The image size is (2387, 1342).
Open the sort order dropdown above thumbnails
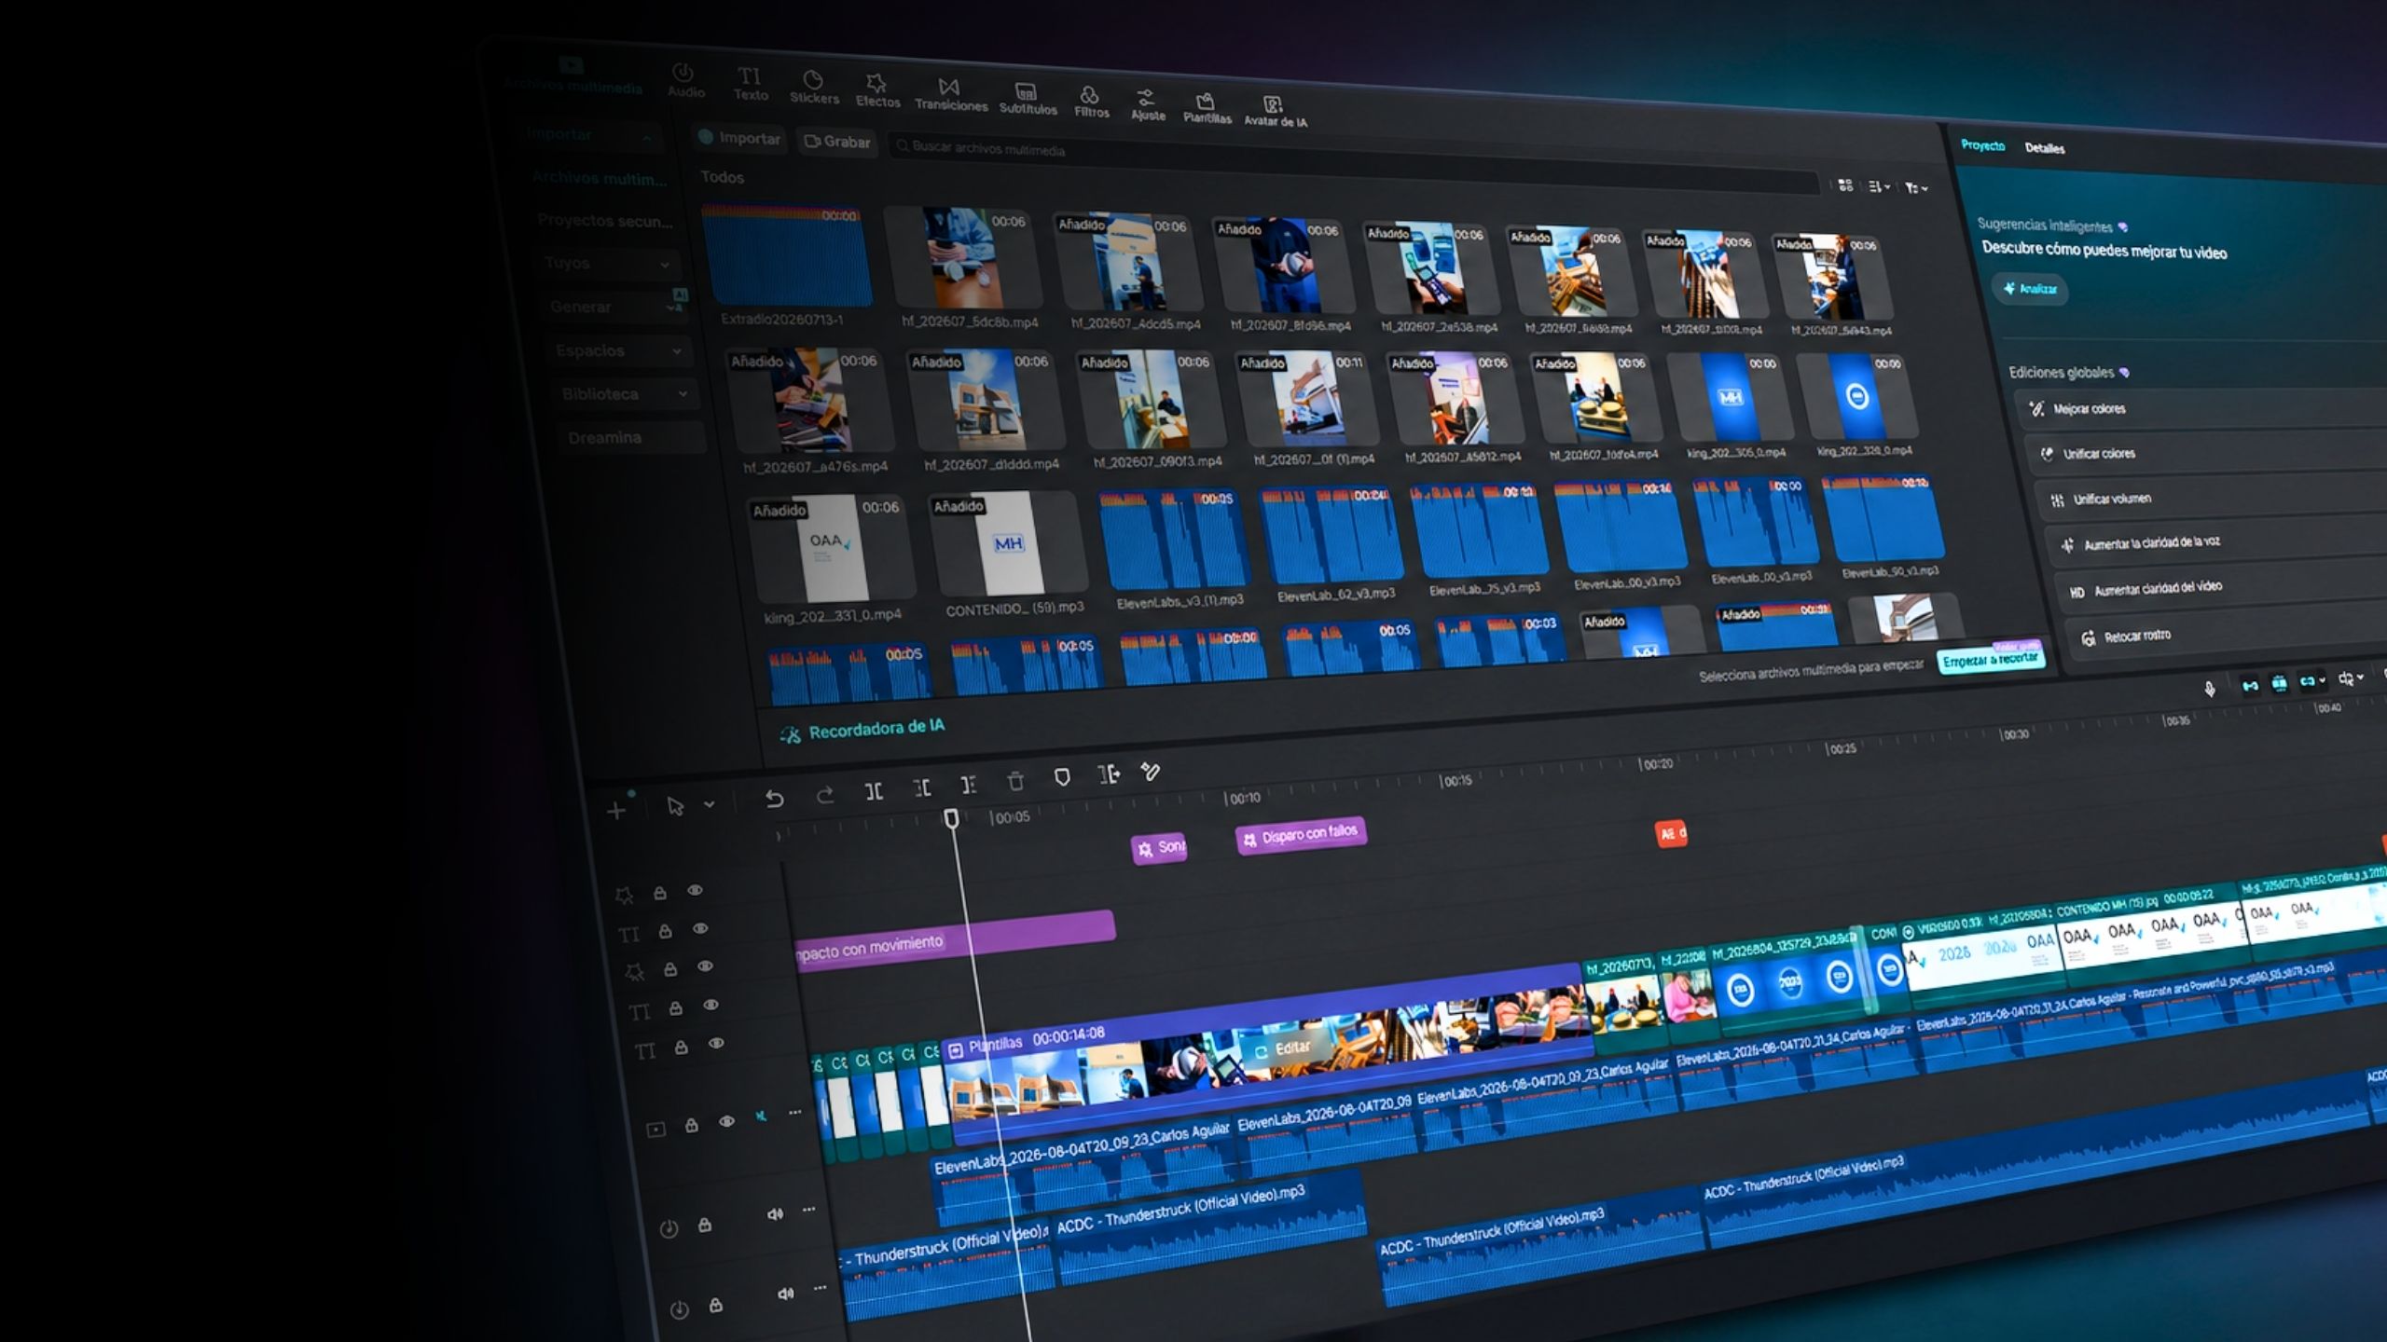(x=1879, y=187)
